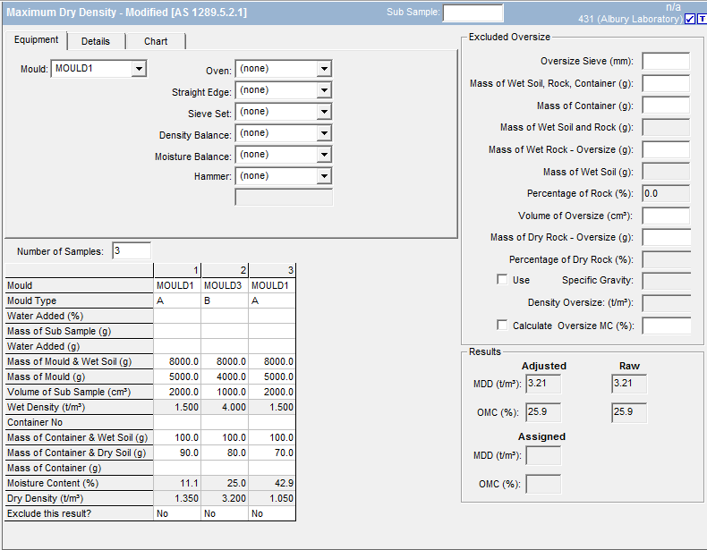Click the blue T icon in header
The image size is (707, 550).
(x=702, y=20)
